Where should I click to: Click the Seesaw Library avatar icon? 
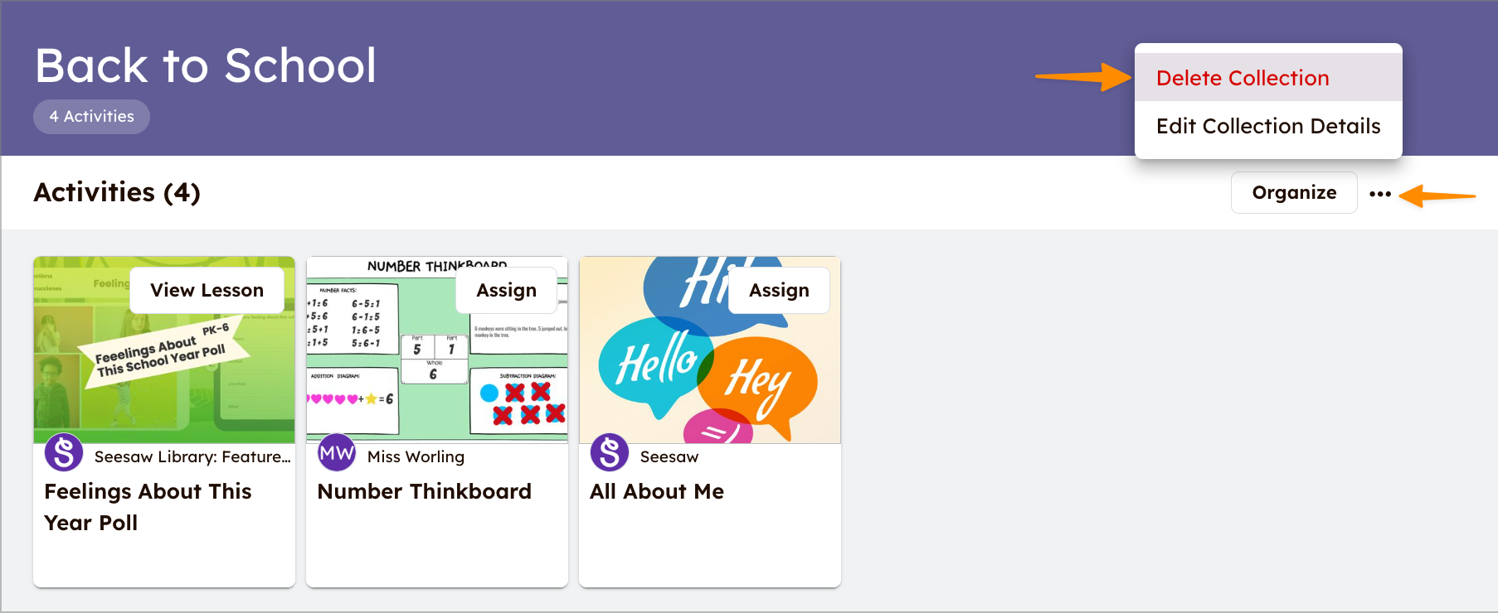(64, 453)
